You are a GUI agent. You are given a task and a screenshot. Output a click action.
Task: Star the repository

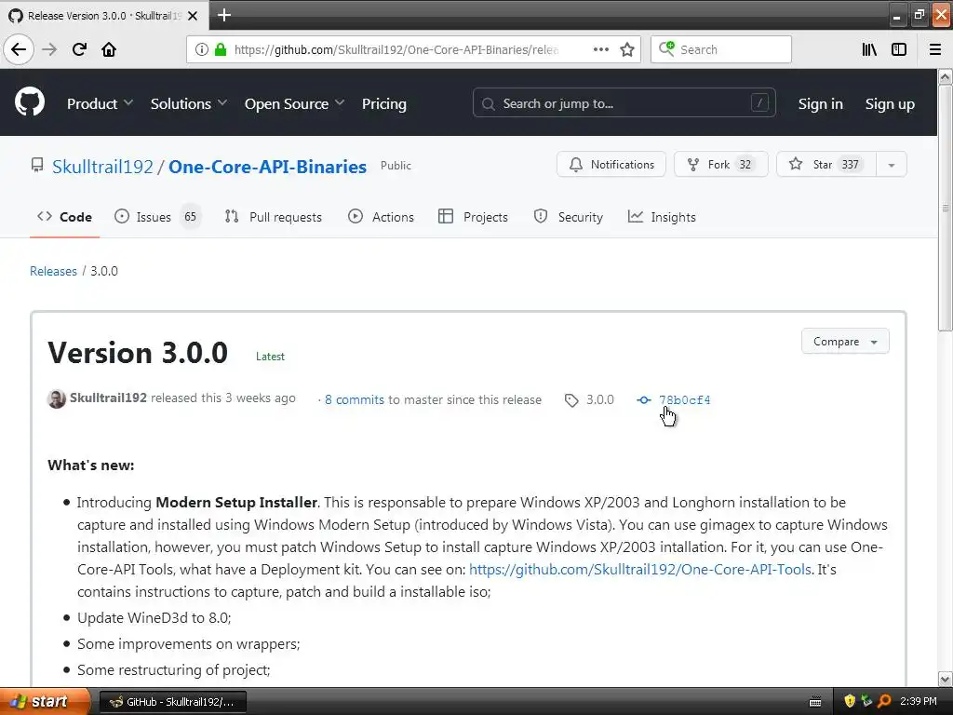826,165
